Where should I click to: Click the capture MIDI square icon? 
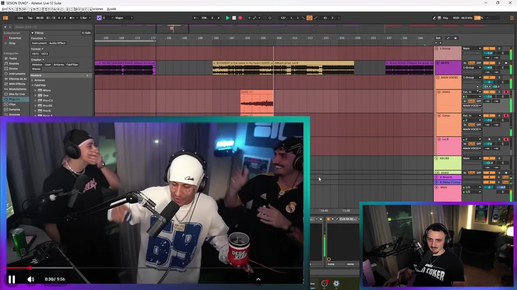[265, 18]
